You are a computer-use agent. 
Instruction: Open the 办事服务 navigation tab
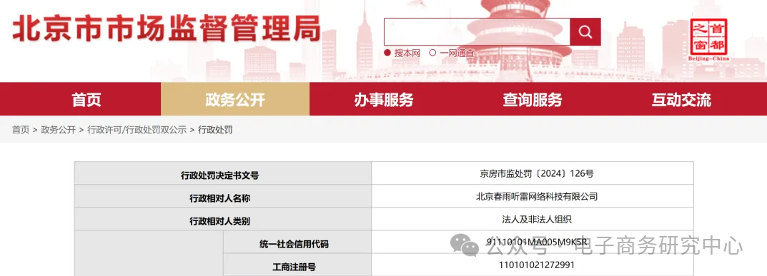click(383, 99)
